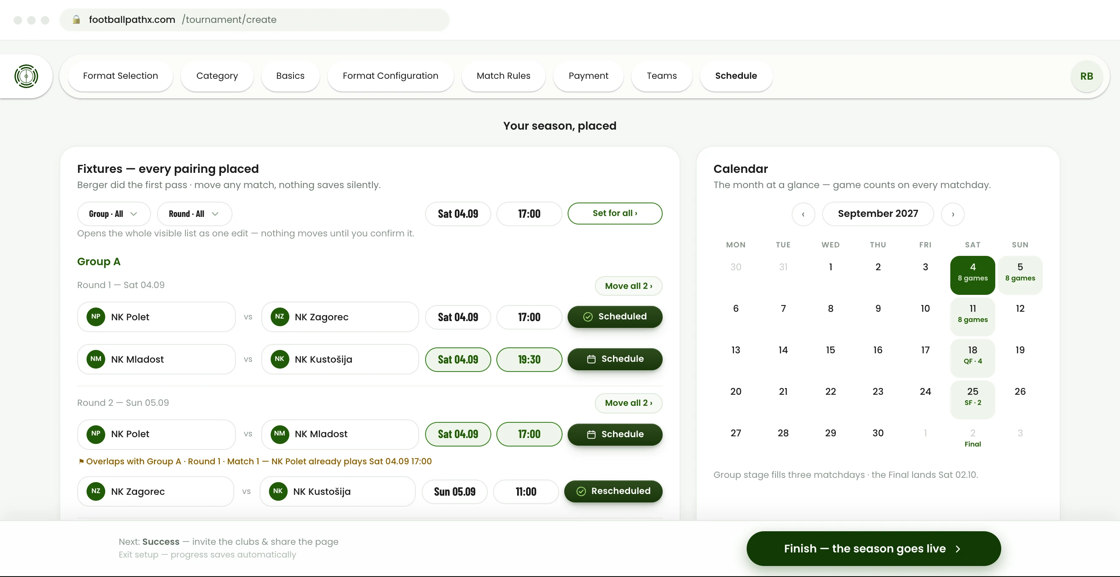Click the FootballPathX logo icon
Image resolution: width=1120 pixels, height=577 pixels.
coord(26,76)
